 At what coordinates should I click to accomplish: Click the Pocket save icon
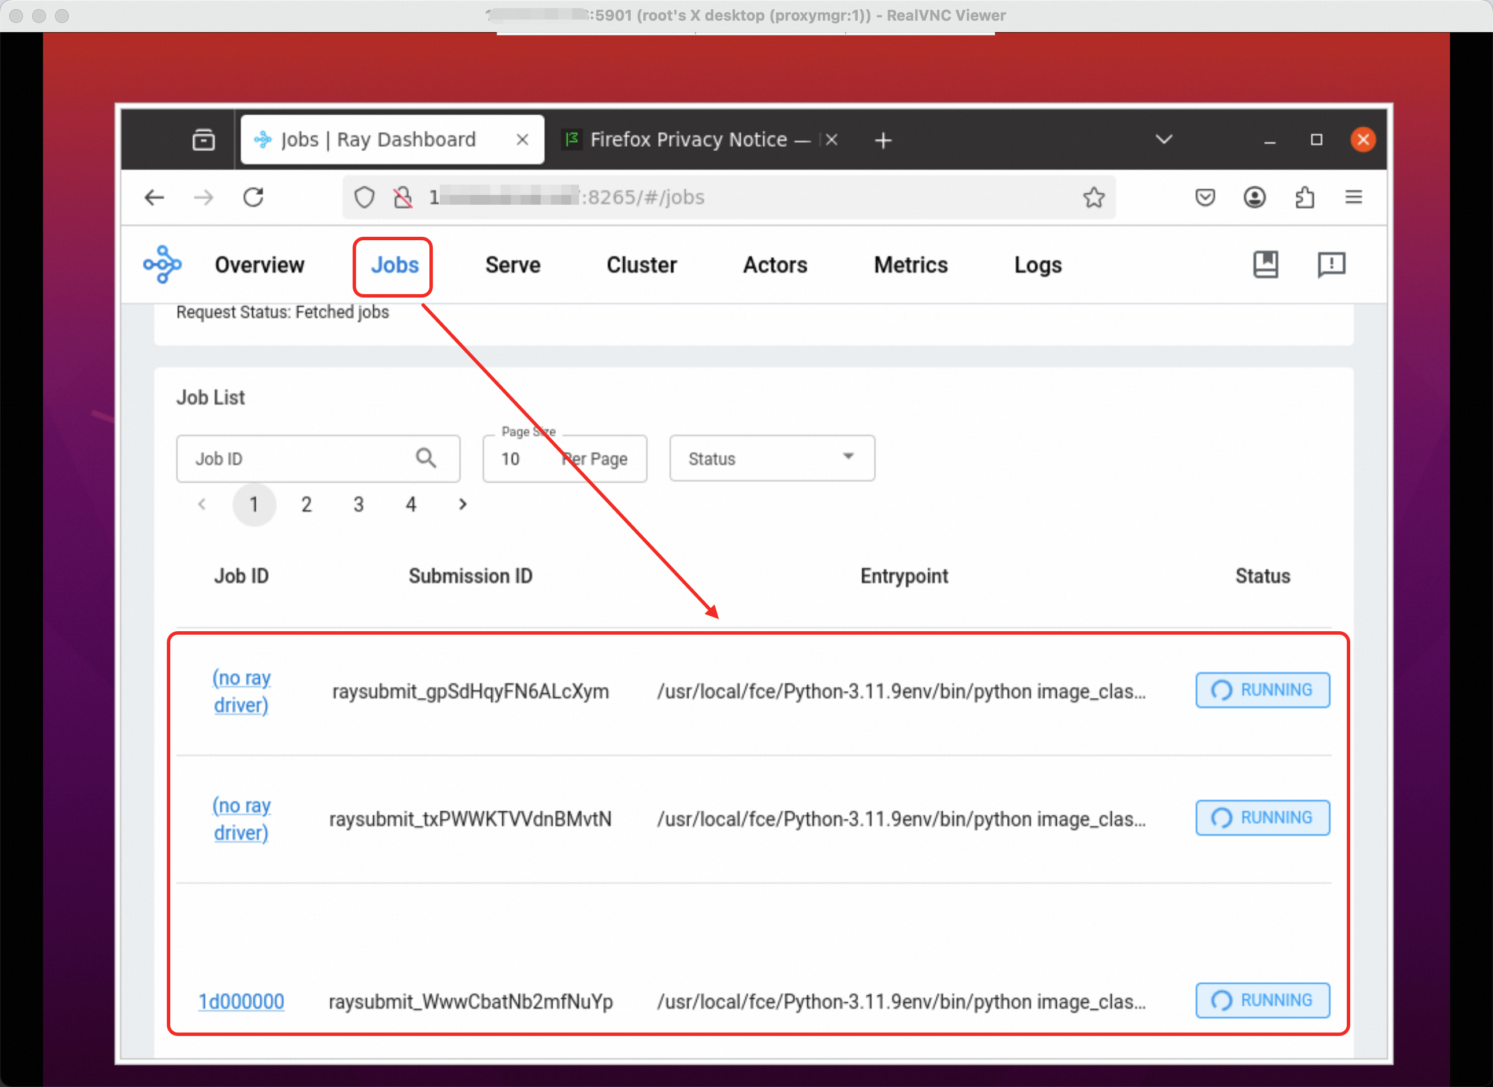tap(1205, 198)
